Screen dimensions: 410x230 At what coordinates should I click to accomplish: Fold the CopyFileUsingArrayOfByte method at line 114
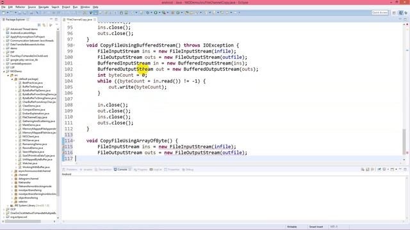click(74, 141)
